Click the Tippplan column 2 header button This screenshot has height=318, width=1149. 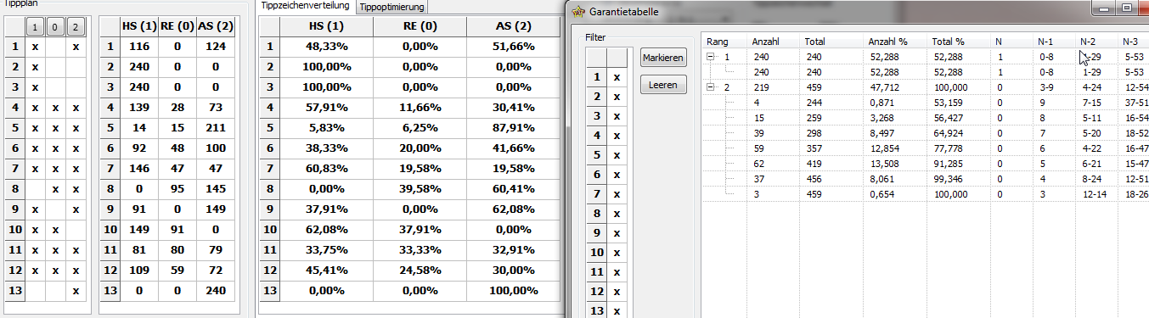(x=76, y=27)
